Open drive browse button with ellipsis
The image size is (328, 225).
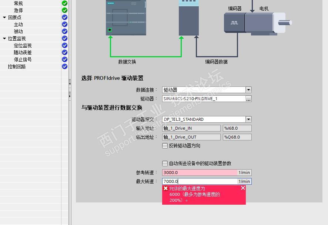click(x=248, y=99)
